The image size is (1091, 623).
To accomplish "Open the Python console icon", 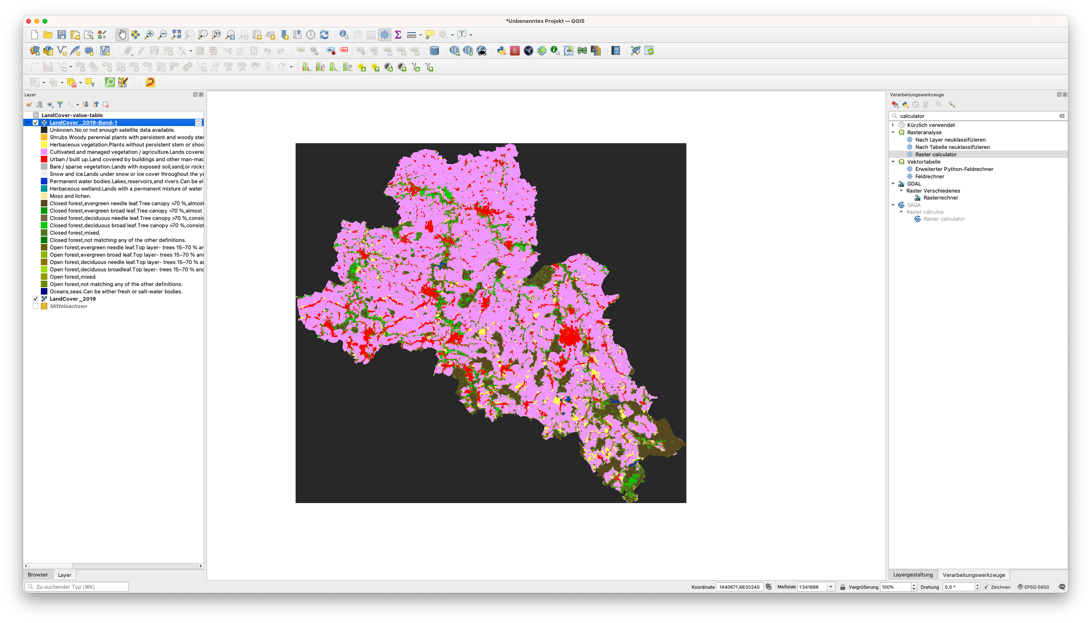I will [501, 51].
